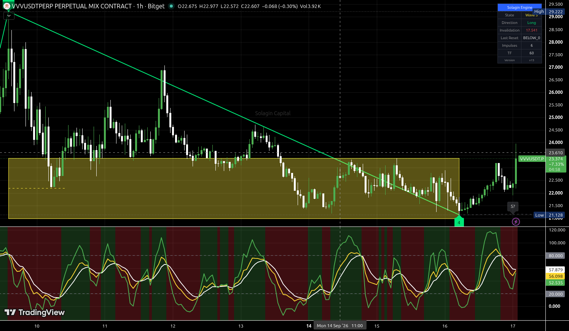Screen dimensions: 569x331
Task: Click the Vol 3.92K legend value
Action: [x=310, y=6]
